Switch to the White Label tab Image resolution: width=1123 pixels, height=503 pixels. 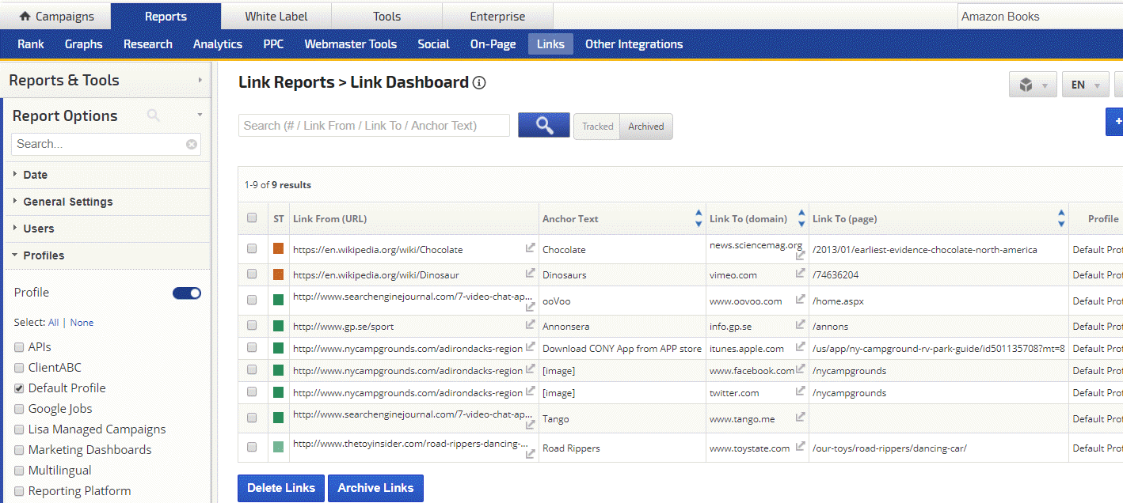[276, 16]
